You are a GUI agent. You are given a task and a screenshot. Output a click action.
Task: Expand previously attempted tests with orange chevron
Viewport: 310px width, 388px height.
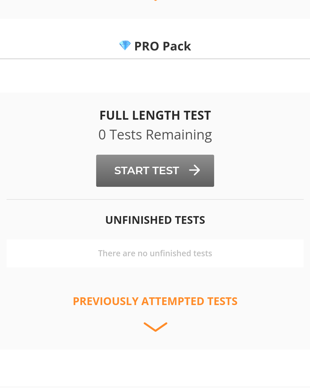155,327
